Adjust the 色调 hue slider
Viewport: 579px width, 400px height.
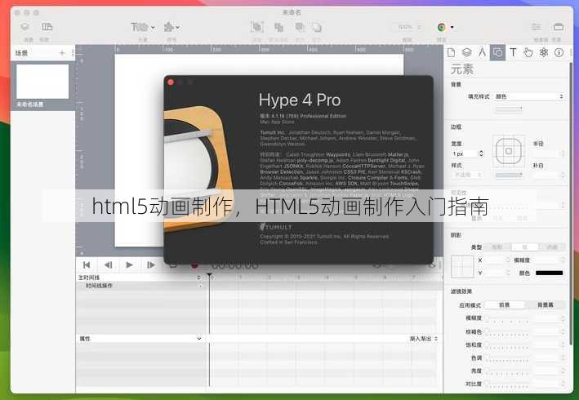(508, 359)
